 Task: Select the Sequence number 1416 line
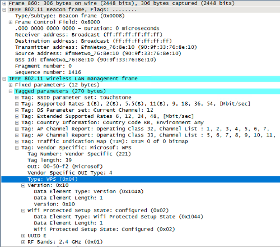coord(48,72)
